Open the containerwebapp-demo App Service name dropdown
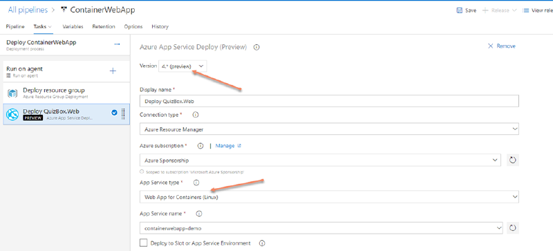The image size is (553, 251). 321,228
